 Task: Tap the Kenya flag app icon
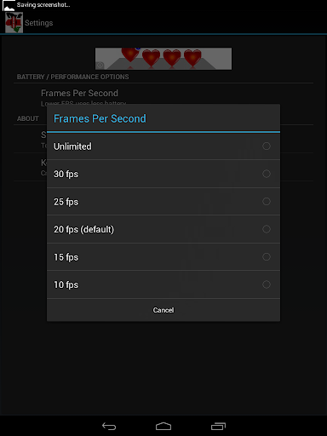(14, 23)
